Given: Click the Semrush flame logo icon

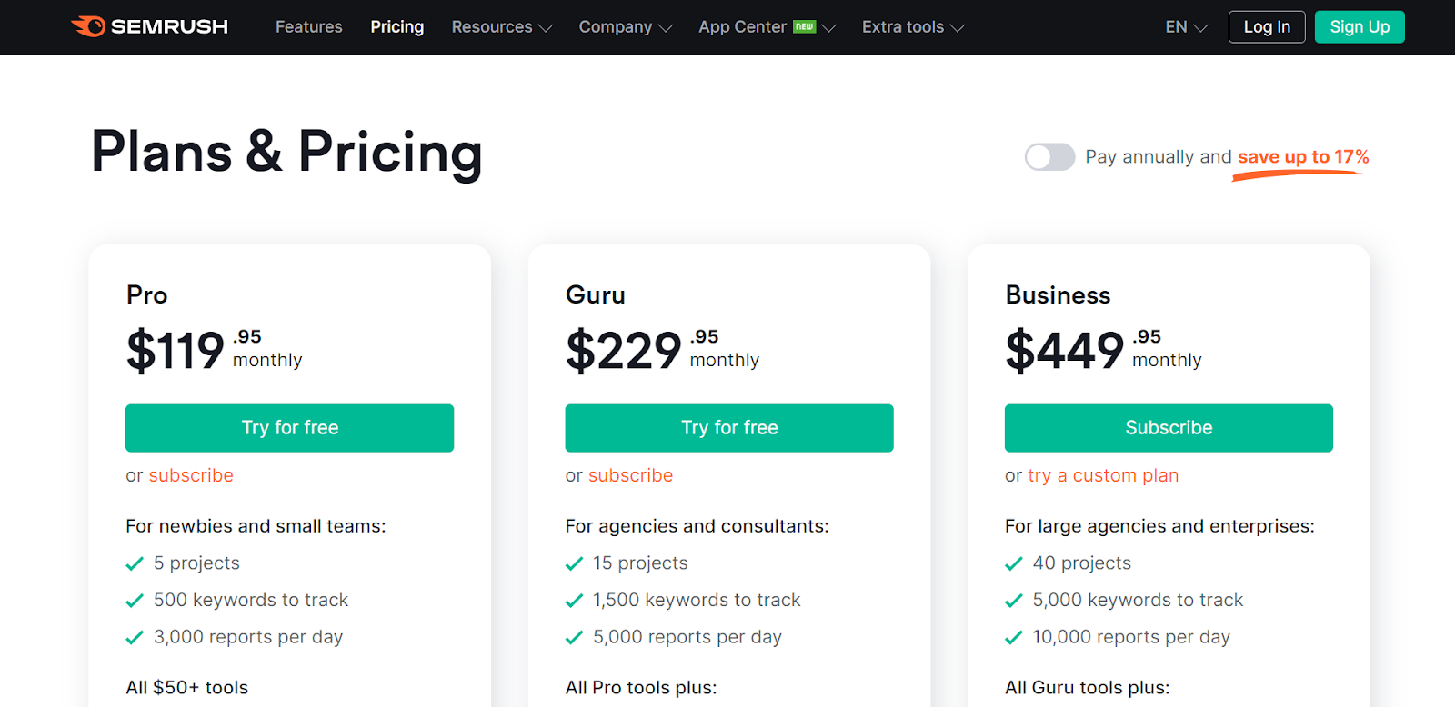Looking at the screenshot, I should [x=89, y=26].
